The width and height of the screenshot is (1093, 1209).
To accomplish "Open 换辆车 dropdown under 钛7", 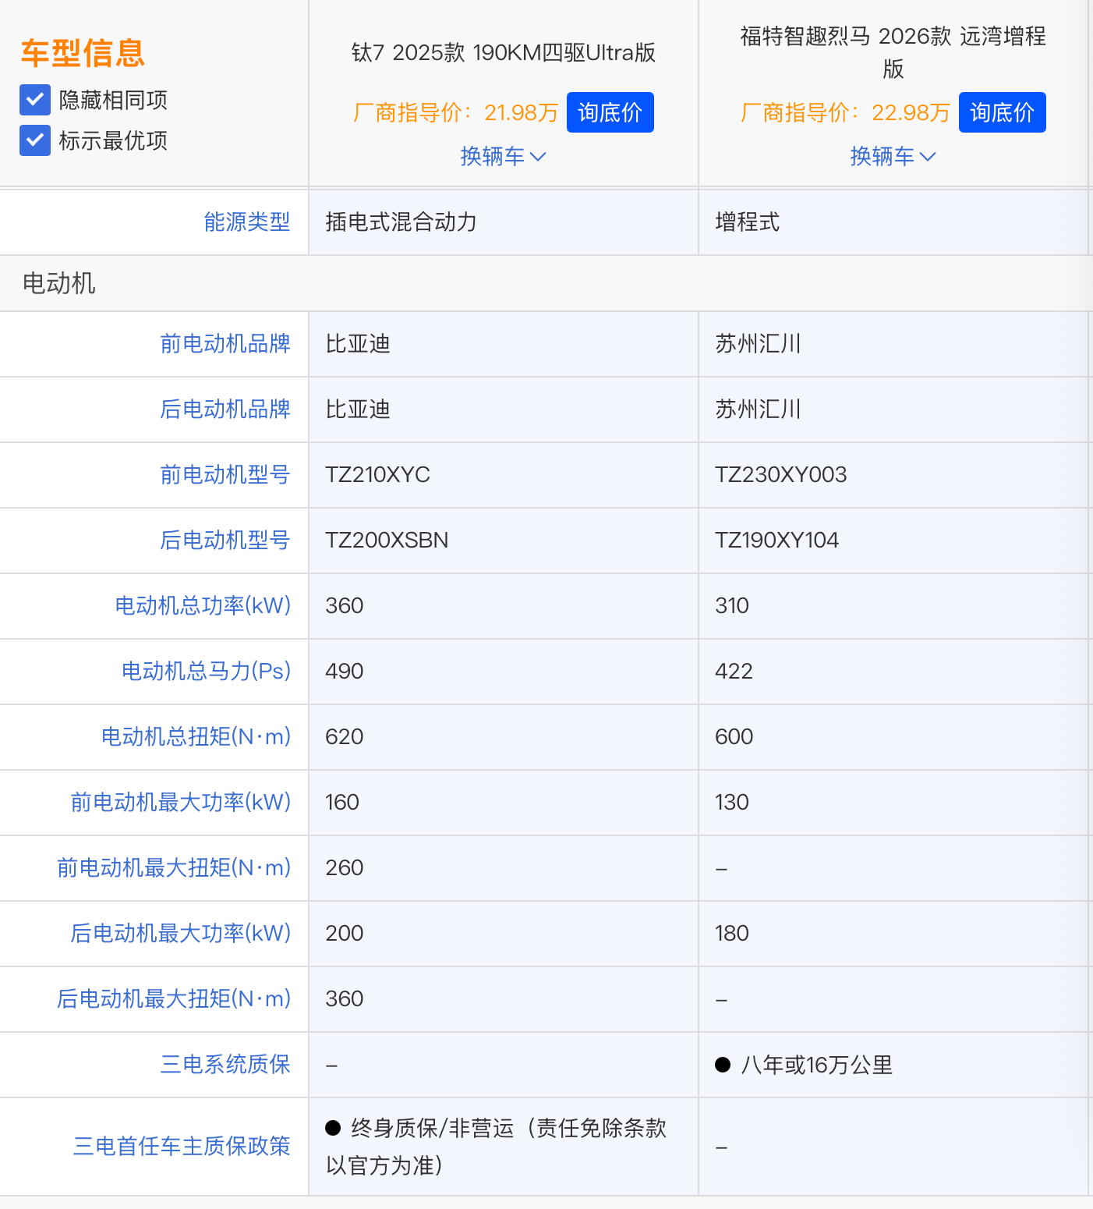I will (x=503, y=156).
